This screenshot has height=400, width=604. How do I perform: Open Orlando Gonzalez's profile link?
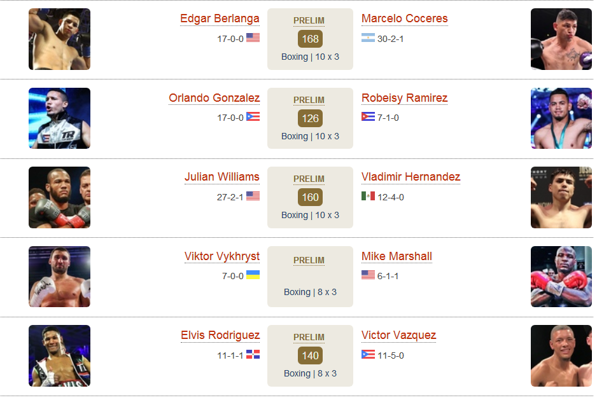(214, 98)
